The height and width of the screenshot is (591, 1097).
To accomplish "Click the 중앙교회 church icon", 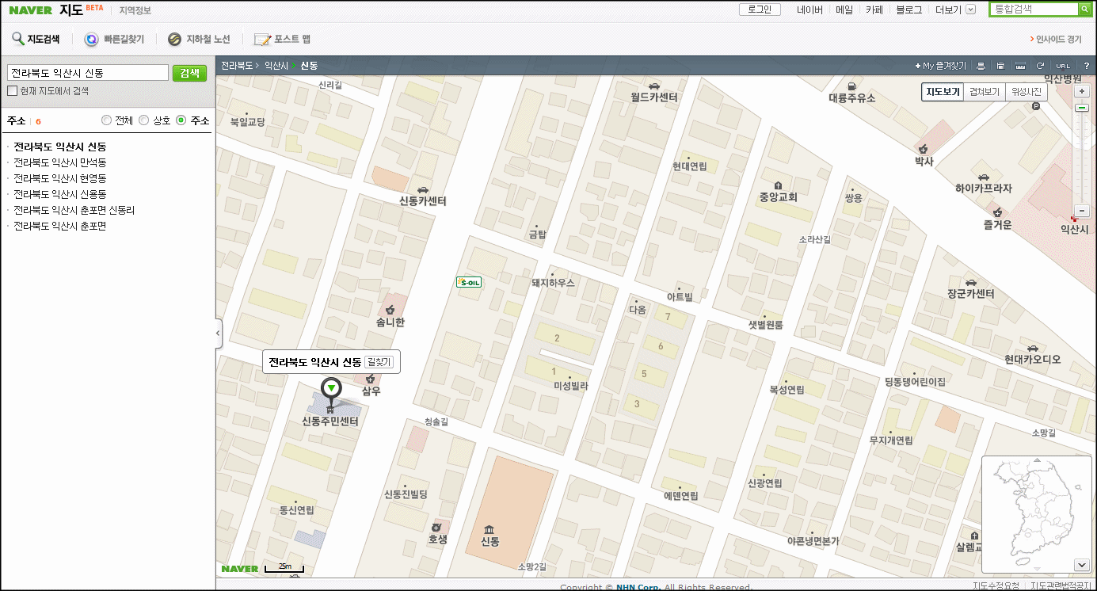I will point(778,185).
